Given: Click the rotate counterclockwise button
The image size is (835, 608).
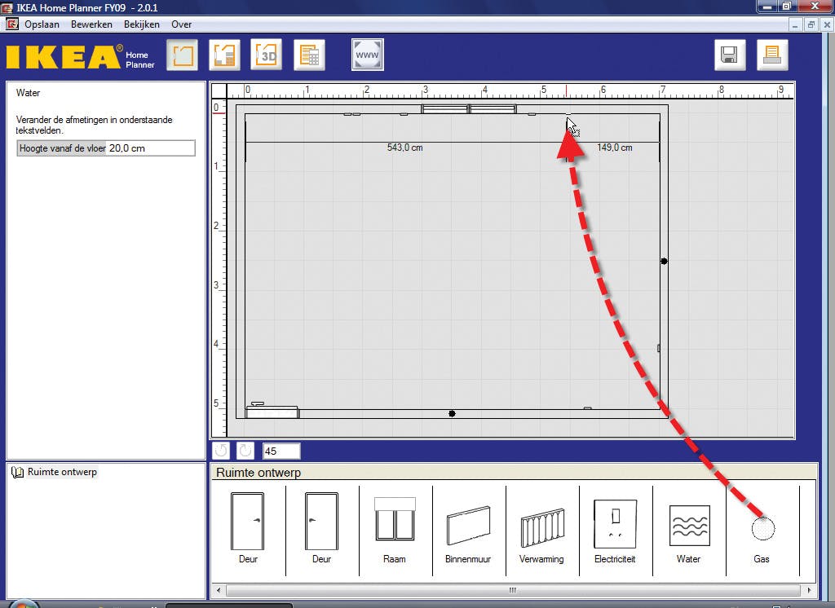Looking at the screenshot, I should click(221, 451).
